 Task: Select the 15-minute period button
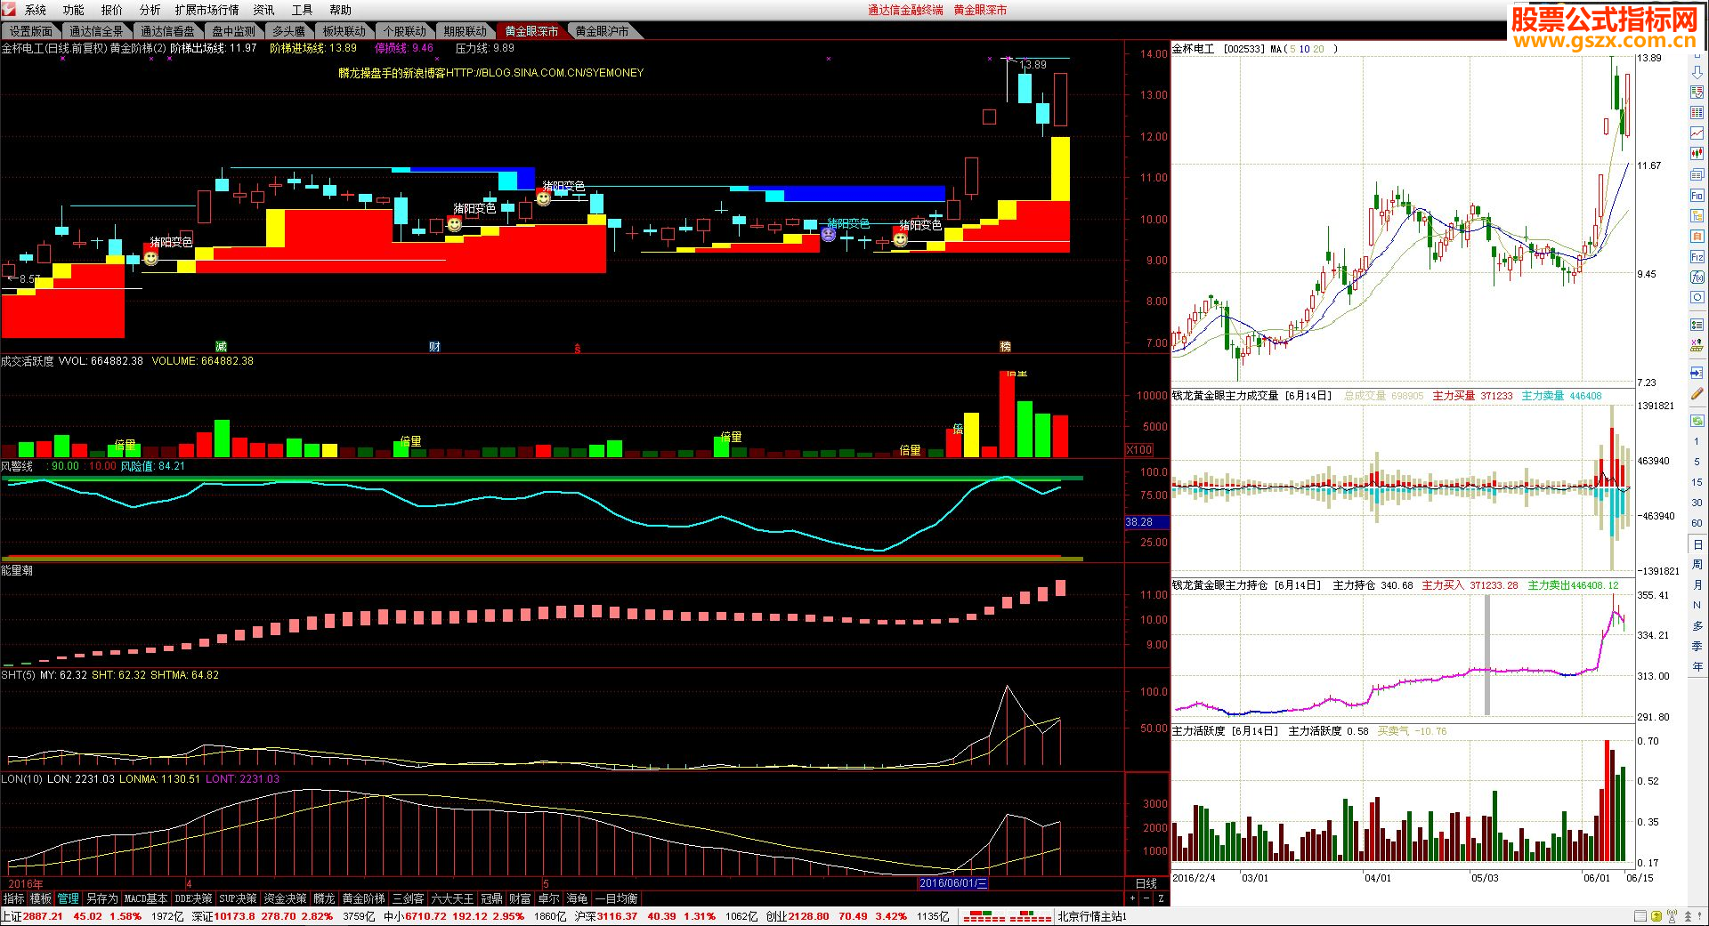1697,482
